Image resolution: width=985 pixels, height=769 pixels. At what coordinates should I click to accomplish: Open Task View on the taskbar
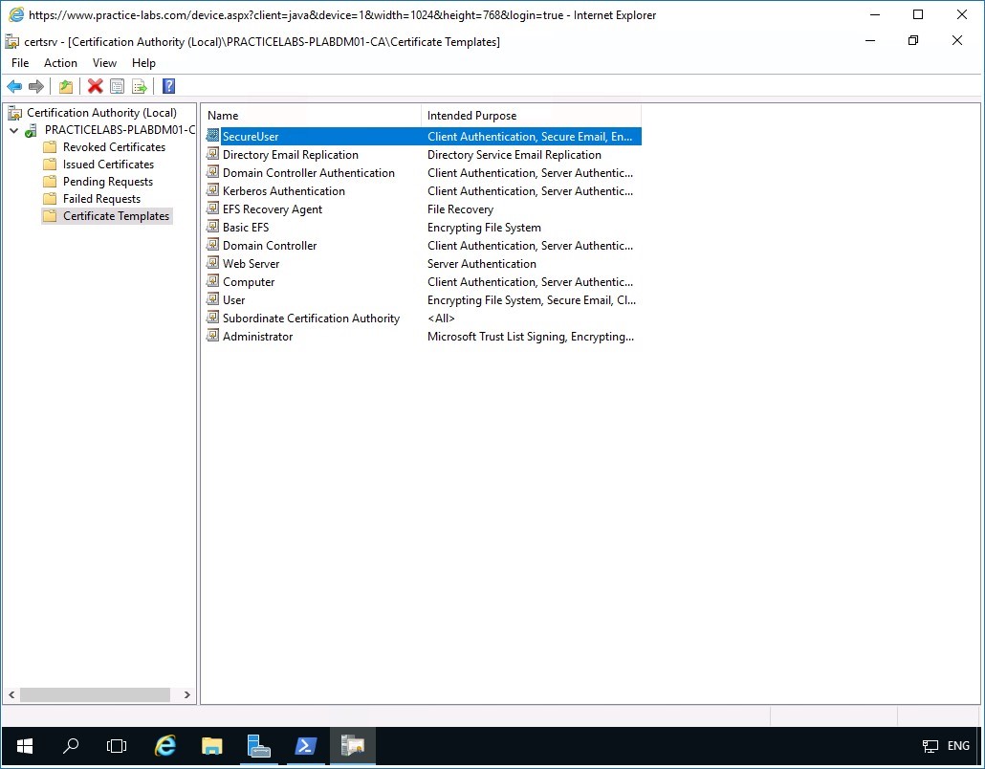point(117,746)
